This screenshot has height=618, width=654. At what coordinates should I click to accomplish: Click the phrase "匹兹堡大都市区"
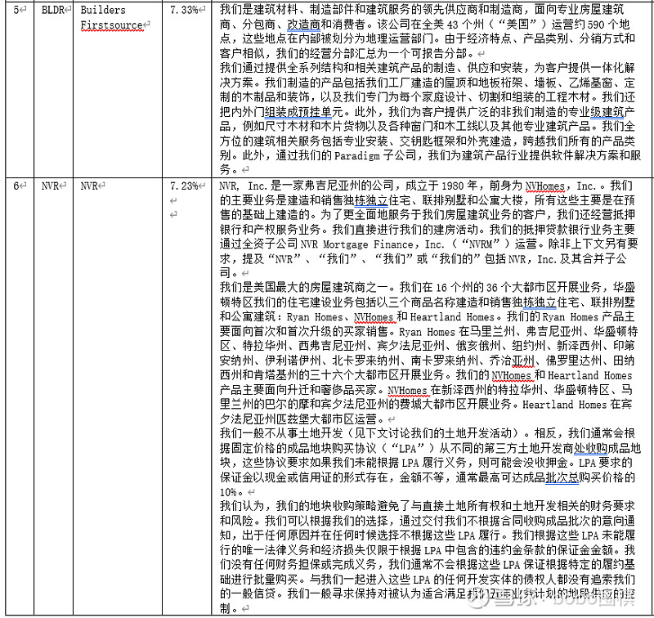[x=316, y=419]
